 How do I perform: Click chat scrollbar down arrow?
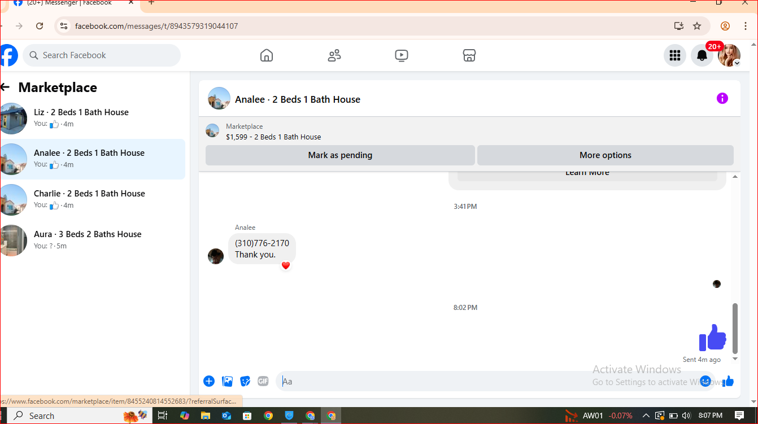click(x=735, y=359)
